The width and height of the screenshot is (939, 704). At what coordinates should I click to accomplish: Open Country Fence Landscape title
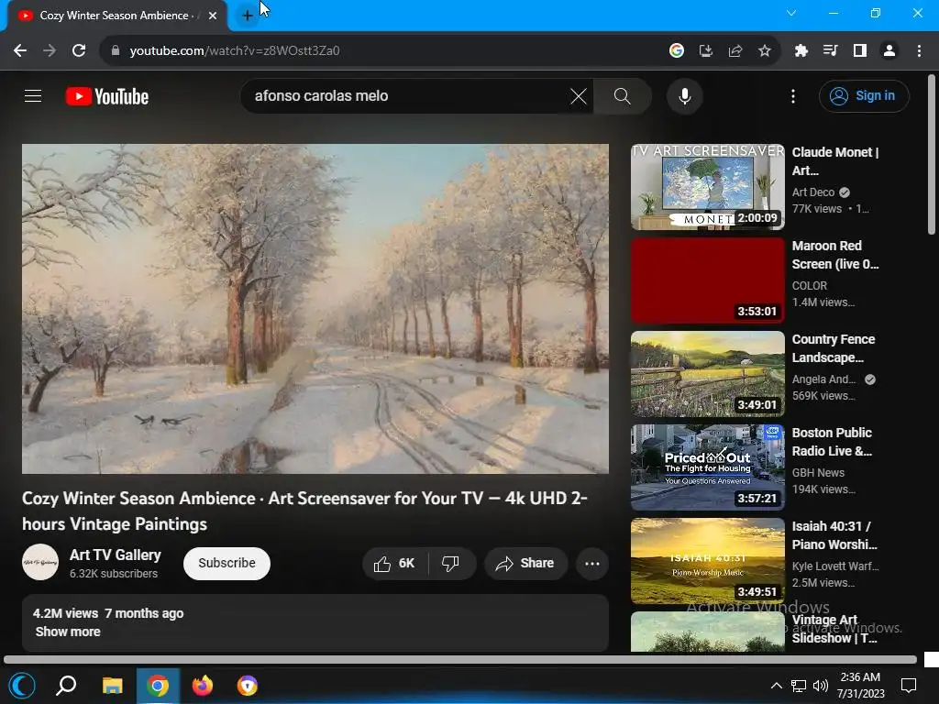(x=833, y=347)
